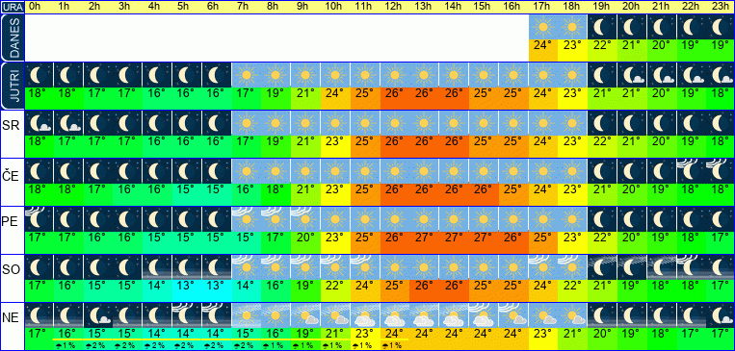735x351 pixels.
Task: Click the windy sun icon for PE at 9h
Action: coord(305,219)
